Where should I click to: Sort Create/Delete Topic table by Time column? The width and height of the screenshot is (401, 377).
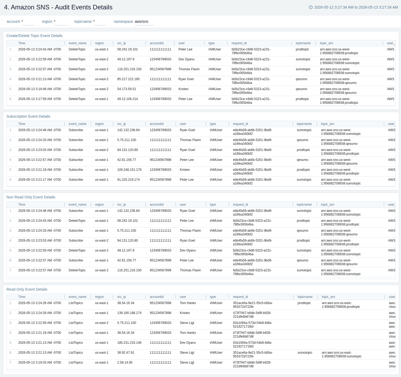tap(22, 43)
